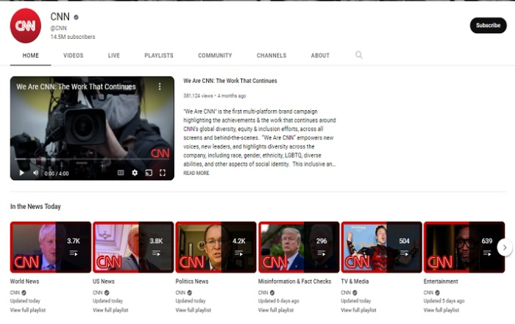This screenshot has width=515, height=324.
Task: Open the three-dot menu on video player
Action: 160,86
